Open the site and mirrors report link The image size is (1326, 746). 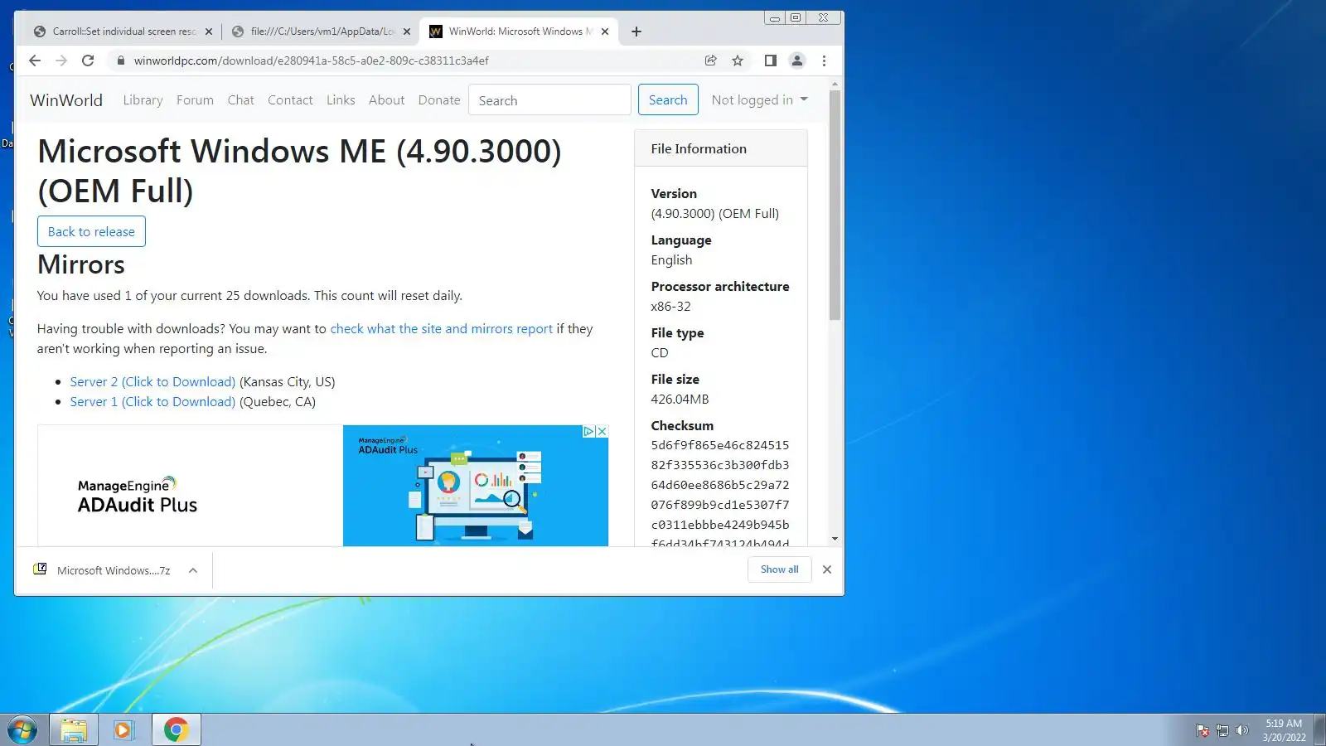(442, 329)
